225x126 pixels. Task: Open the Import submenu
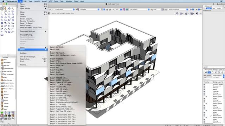[x=33, y=47]
